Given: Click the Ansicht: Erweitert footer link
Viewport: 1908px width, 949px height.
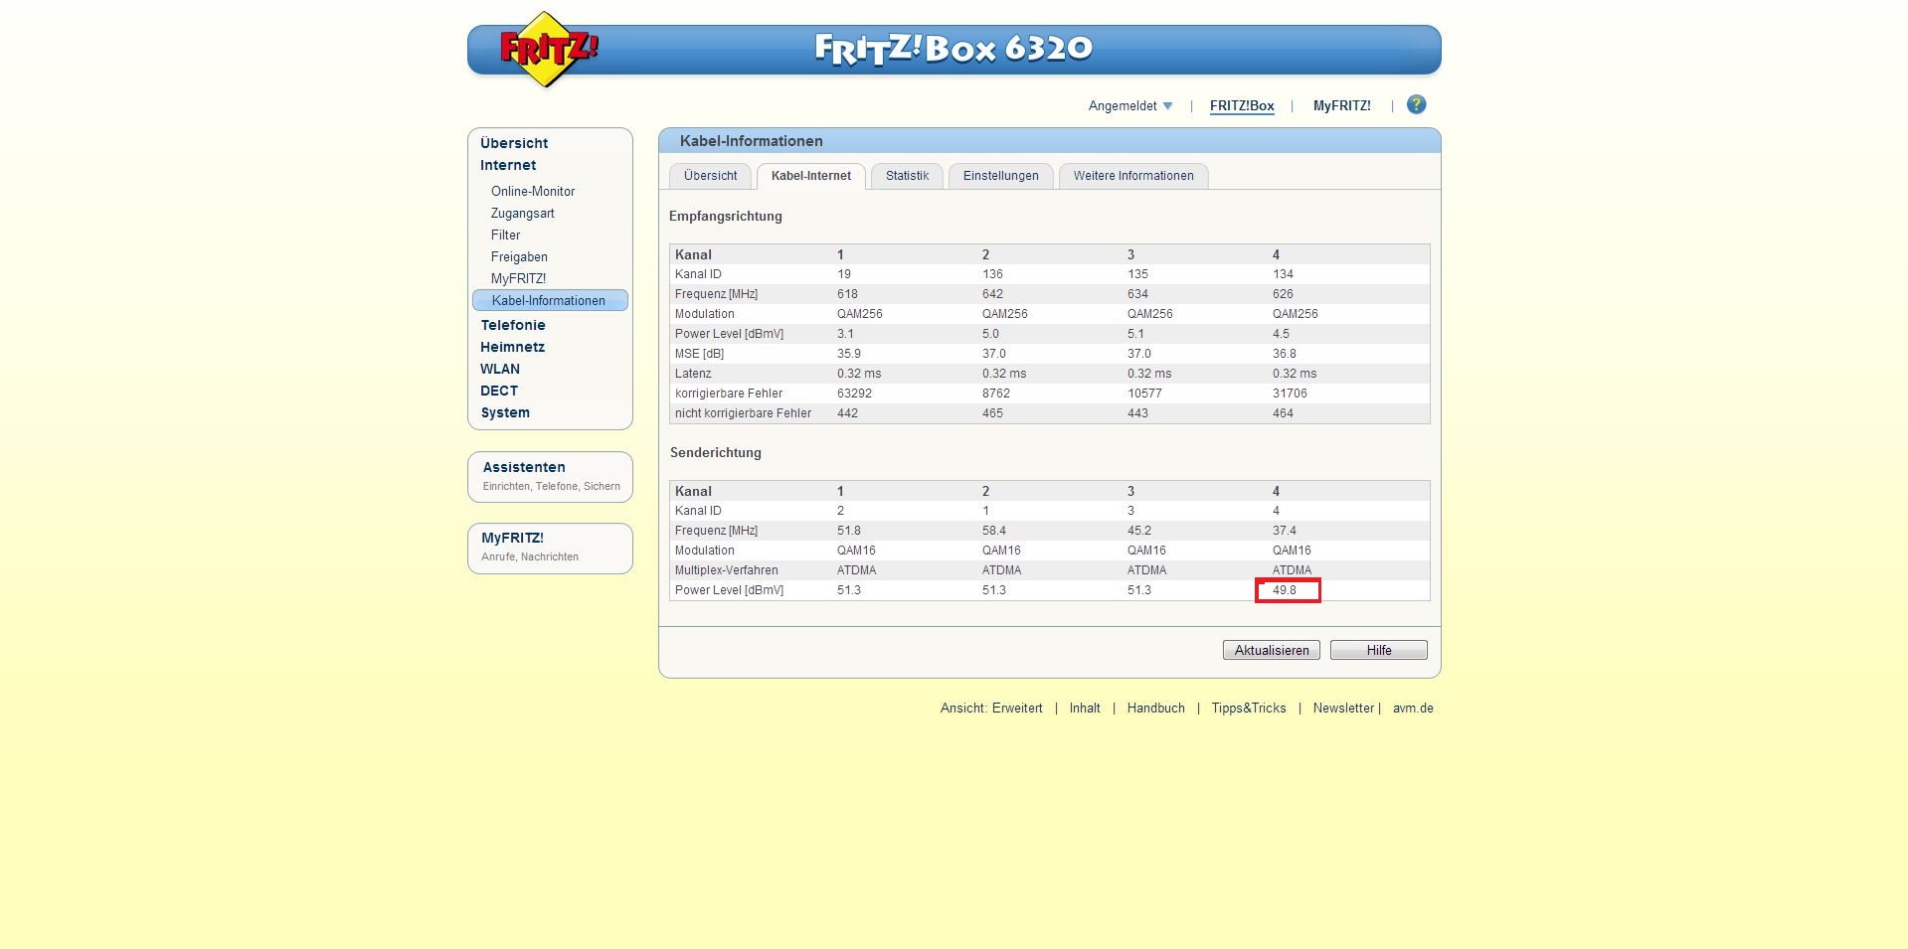Looking at the screenshot, I should pyautogui.click(x=991, y=709).
